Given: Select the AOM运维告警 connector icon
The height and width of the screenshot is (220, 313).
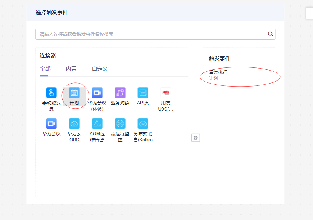Looking at the screenshot, I should click(97, 124).
